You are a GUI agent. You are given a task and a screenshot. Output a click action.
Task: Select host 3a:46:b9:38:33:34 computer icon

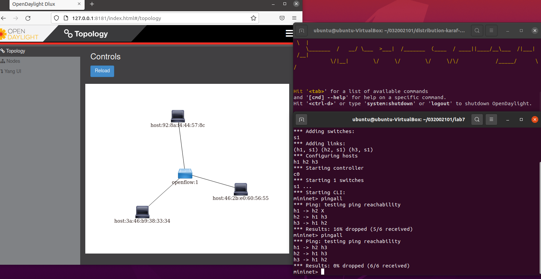pos(142,212)
